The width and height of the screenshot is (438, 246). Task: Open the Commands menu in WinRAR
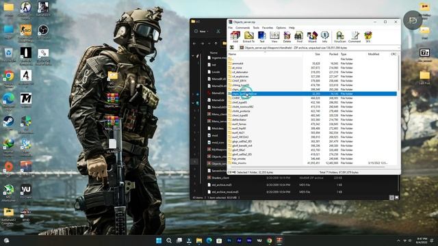pyautogui.click(x=243, y=28)
